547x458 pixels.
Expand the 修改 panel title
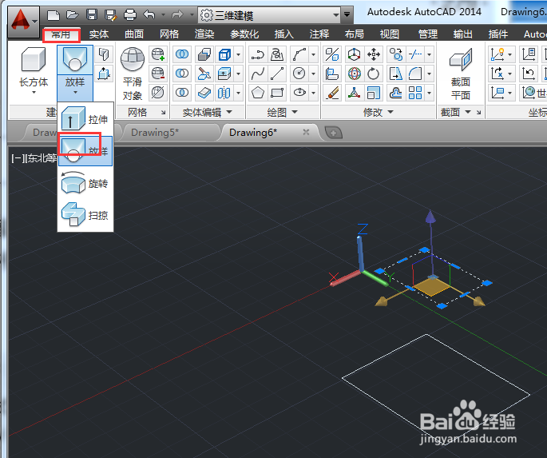point(379,112)
